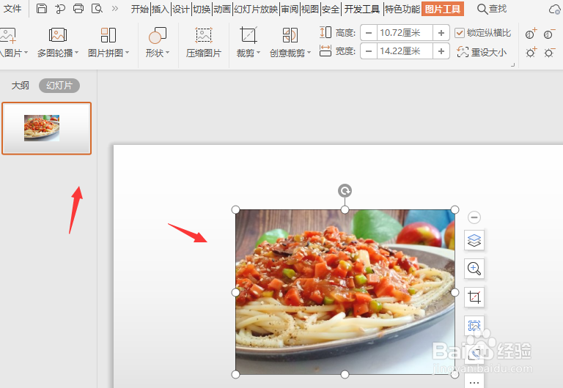
Task: Switch to the 设计 tab
Action: [x=180, y=9]
